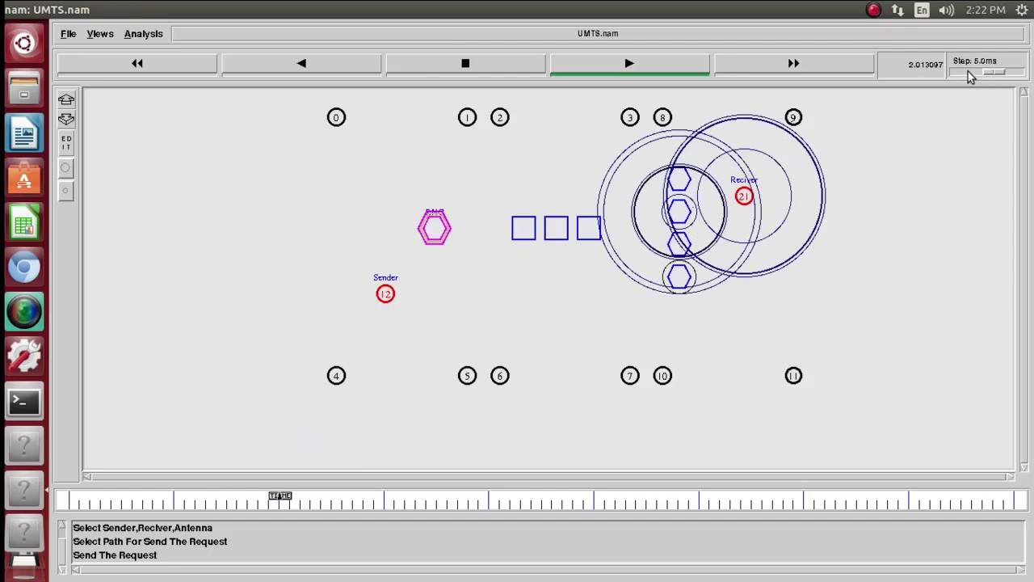Click the time display 2.013097
Image resolution: width=1034 pixels, height=582 pixels.
pos(925,65)
